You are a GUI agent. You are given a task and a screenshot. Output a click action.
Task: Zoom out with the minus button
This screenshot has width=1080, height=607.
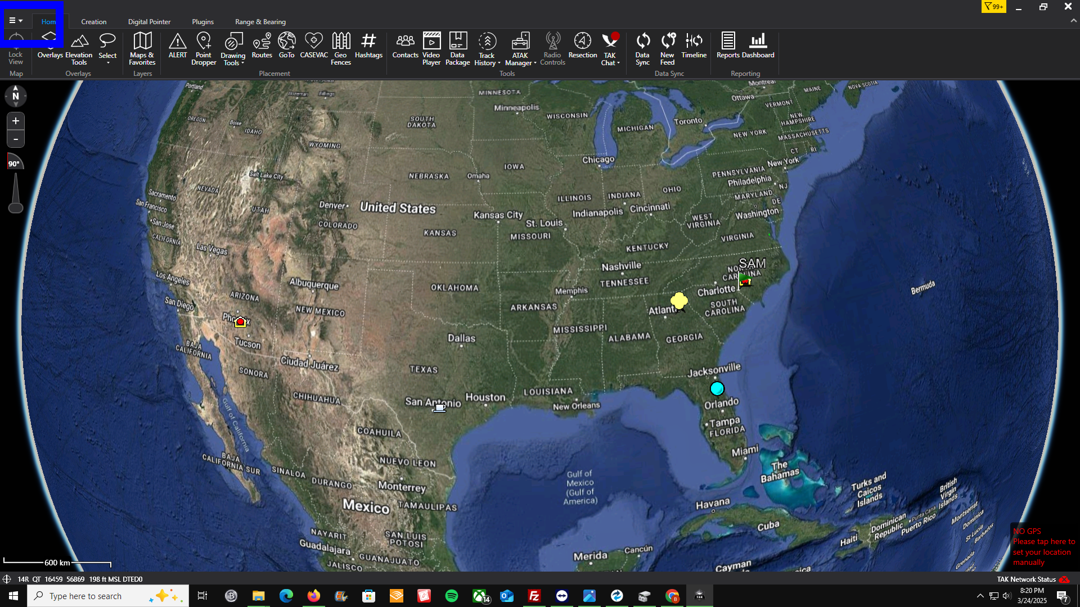click(16, 139)
